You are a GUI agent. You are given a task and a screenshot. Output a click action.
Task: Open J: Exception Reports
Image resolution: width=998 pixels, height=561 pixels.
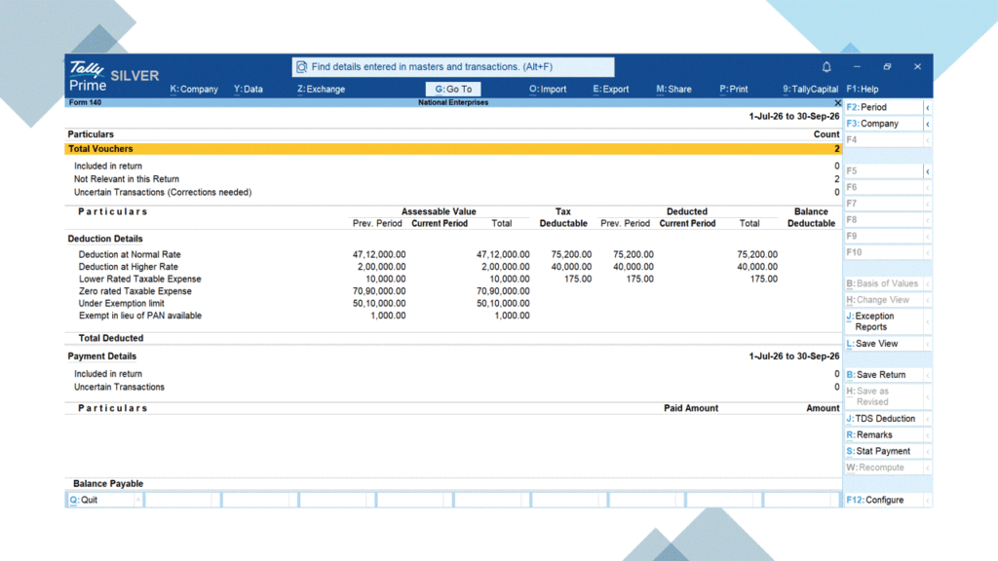(x=883, y=321)
